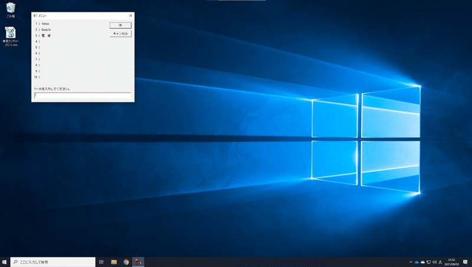The height and width of the screenshot is (267, 472).
Task: Click the '2 : Google' line
Action: point(43,30)
